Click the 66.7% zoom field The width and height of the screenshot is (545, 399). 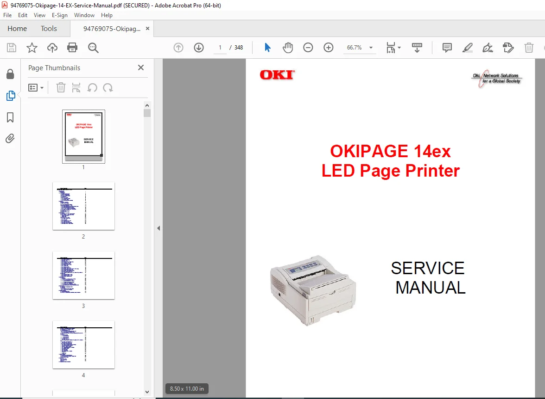[x=355, y=48]
